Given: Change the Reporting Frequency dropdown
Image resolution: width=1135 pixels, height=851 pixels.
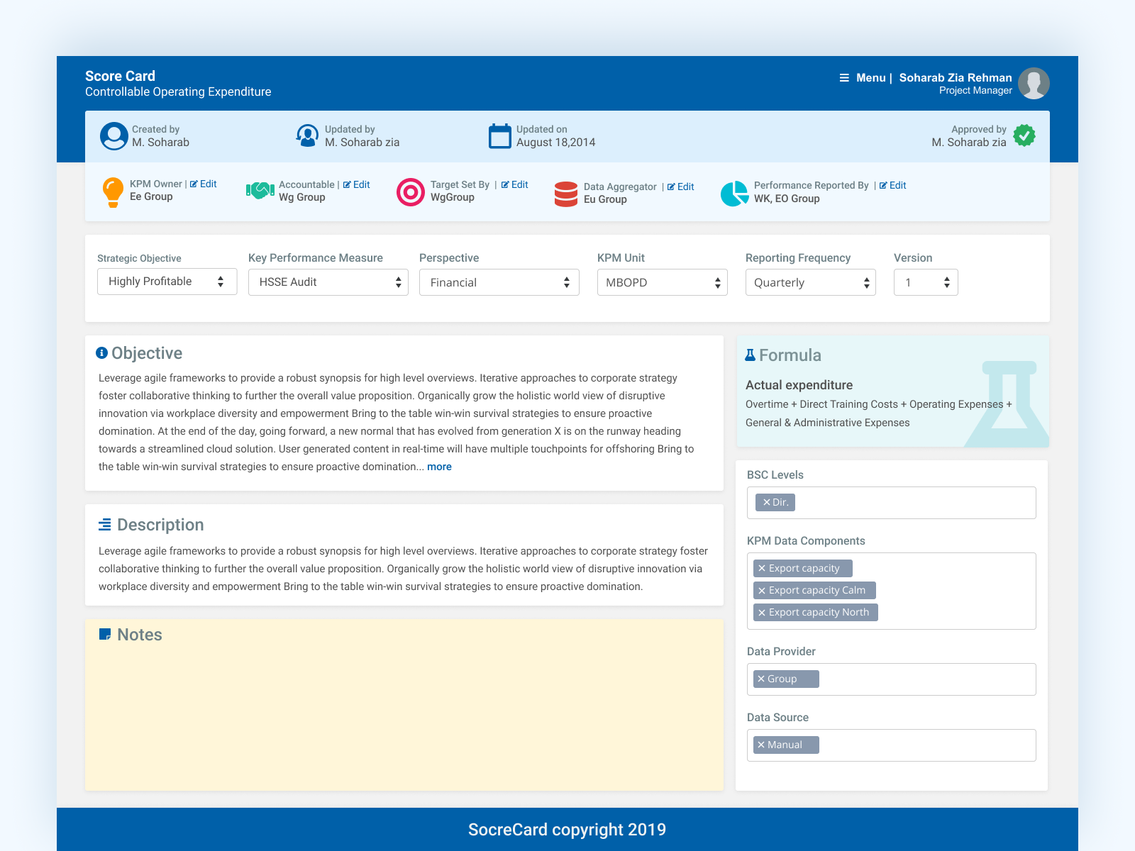Looking at the screenshot, I should coord(810,282).
